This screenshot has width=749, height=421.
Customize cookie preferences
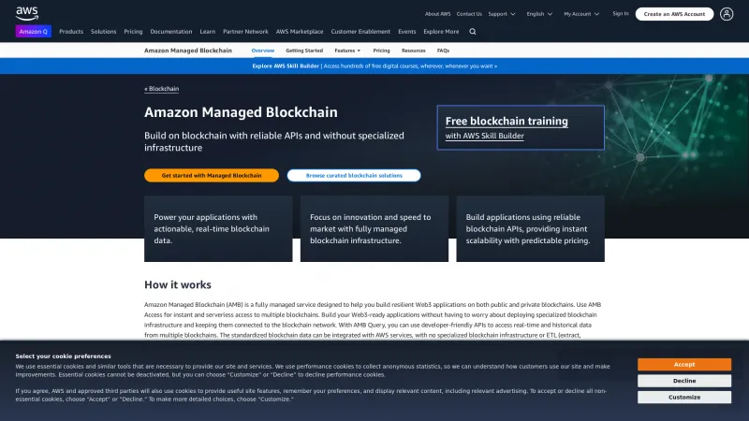(x=684, y=397)
